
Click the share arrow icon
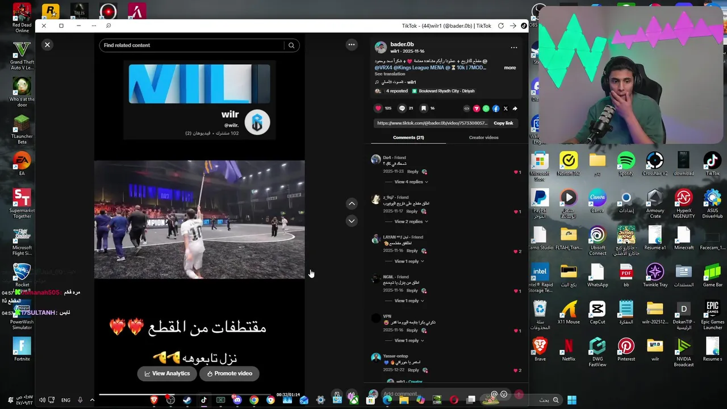[515, 108]
